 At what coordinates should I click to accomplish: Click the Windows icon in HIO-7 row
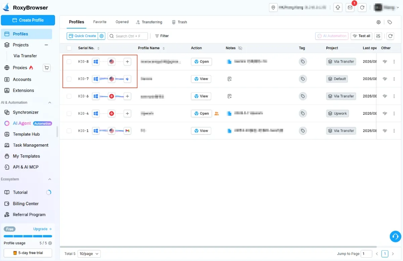point(96,79)
